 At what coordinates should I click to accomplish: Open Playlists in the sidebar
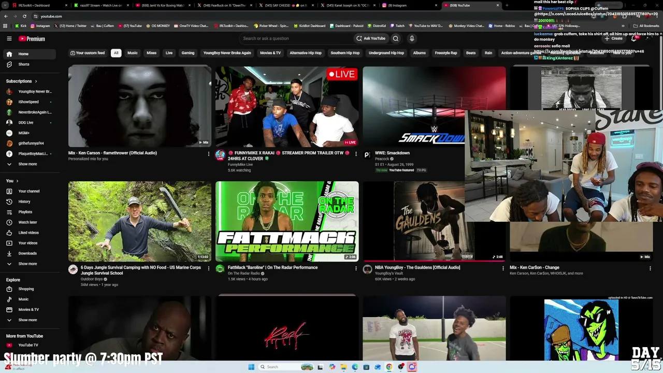coord(29,212)
